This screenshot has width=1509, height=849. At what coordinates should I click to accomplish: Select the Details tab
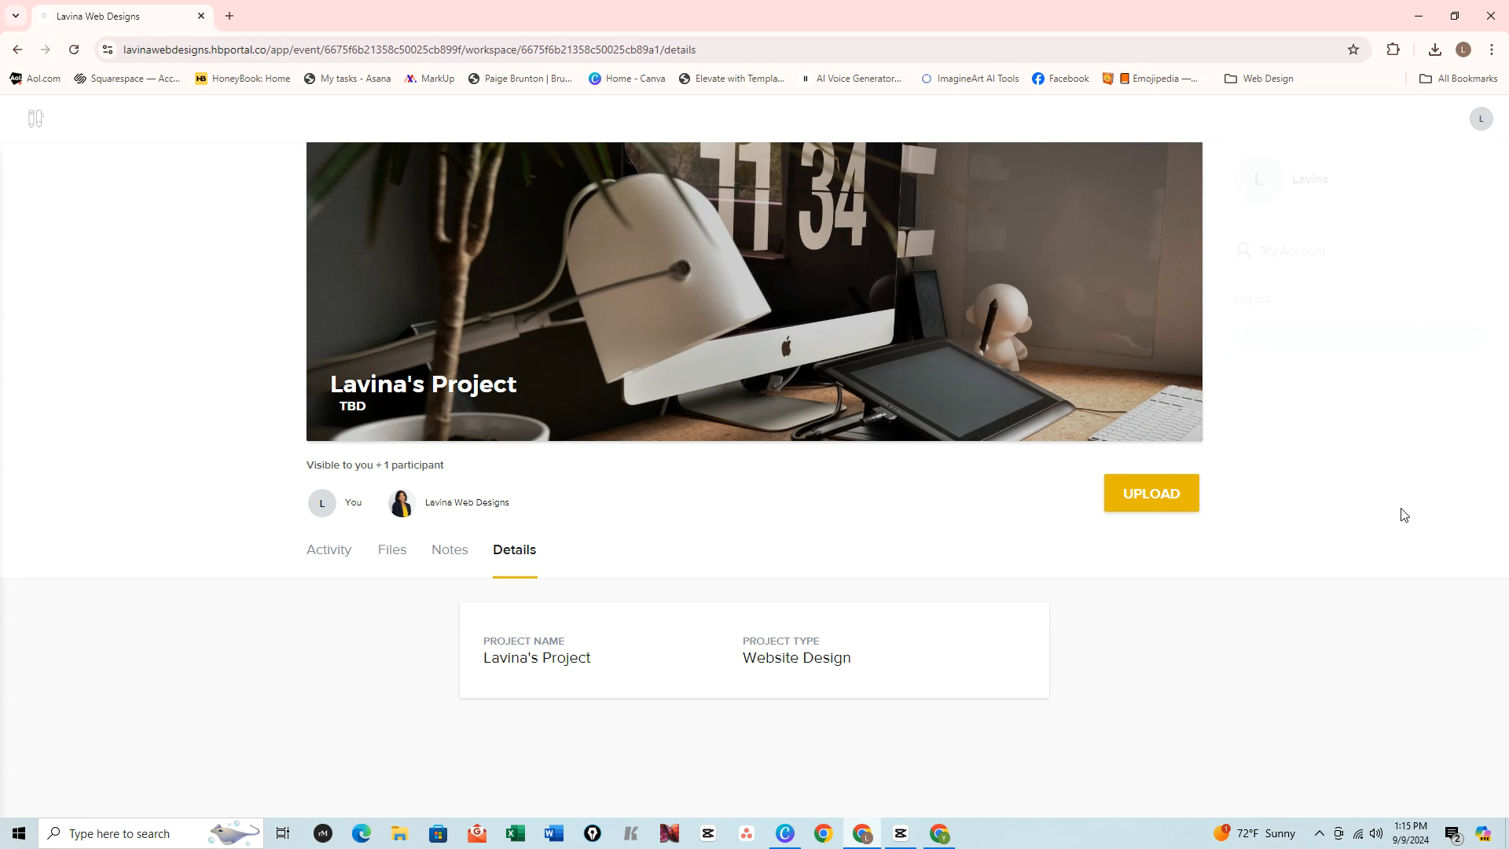[515, 549]
